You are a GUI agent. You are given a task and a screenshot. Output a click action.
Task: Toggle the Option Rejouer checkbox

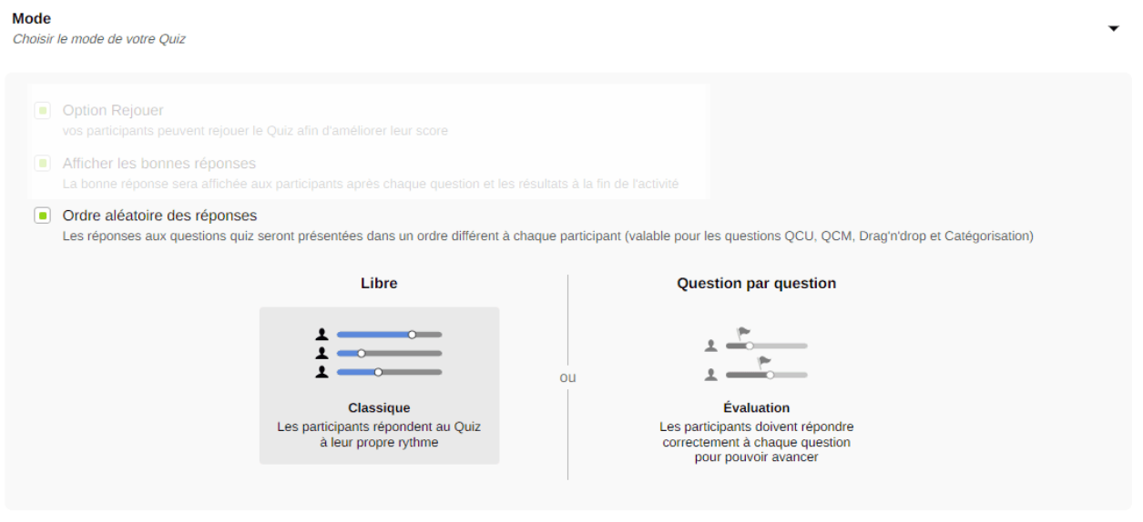(42, 111)
